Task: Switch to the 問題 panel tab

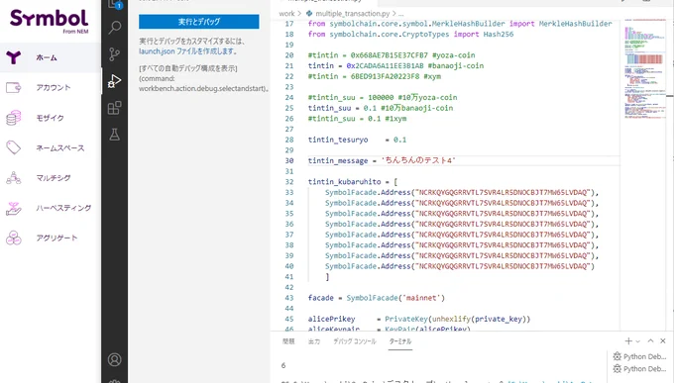Action: (x=288, y=341)
